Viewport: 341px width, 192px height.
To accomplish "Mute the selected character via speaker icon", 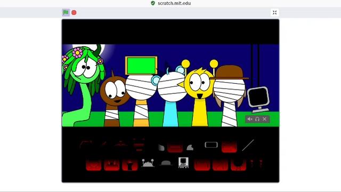I will click(250, 119).
